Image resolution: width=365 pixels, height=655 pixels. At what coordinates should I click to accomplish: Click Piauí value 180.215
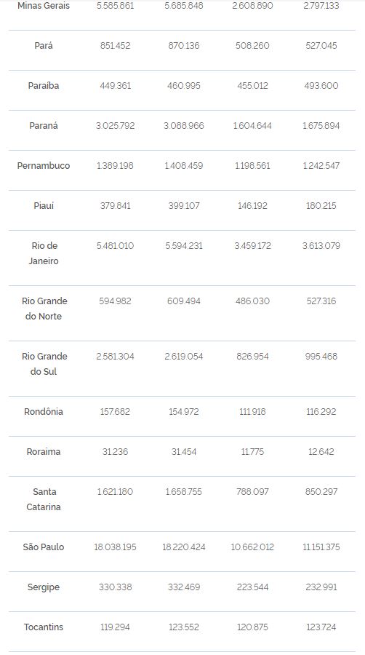click(x=321, y=205)
